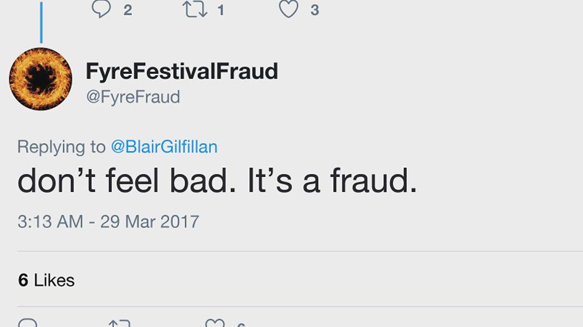Reply to the FyreFraud tweet using its reply icon
This screenshot has height=327, width=583.
27,323
